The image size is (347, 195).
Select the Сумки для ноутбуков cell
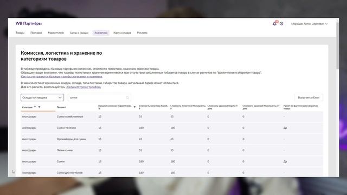point(69,173)
